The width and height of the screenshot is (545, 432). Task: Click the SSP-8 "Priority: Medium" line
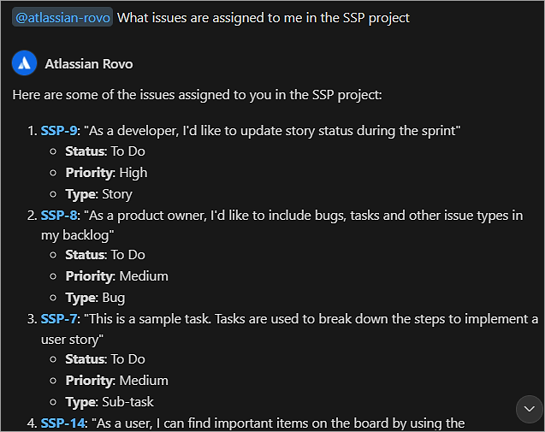[x=116, y=276]
